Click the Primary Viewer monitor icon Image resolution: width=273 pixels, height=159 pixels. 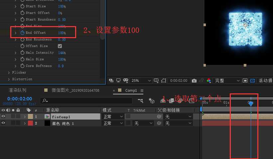point(118,80)
